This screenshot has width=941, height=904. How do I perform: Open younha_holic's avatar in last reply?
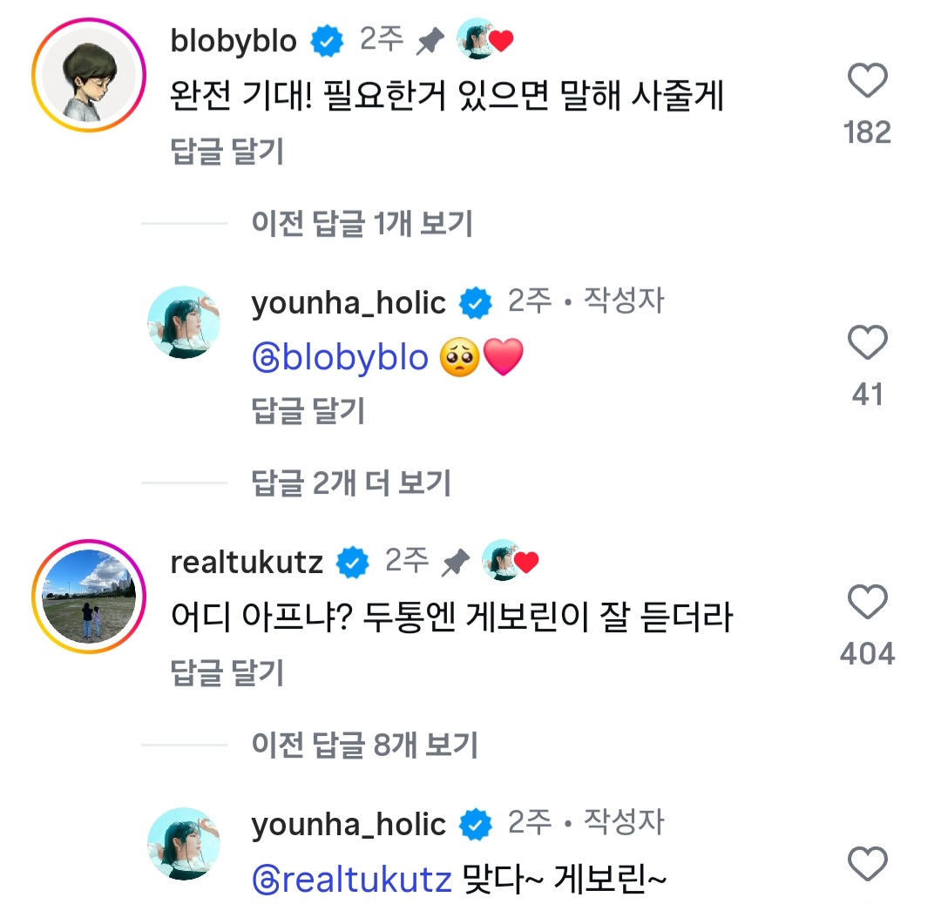point(184,844)
